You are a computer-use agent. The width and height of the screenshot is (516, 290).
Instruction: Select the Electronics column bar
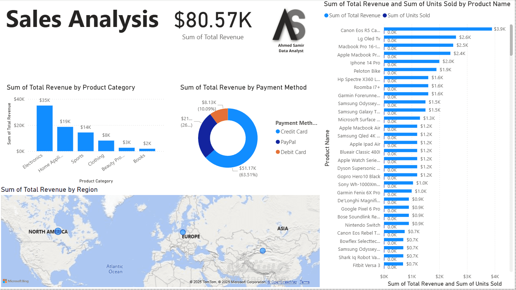(x=45, y=128)
